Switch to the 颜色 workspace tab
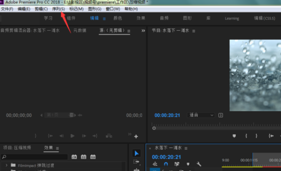281x171 pixels. tap(118, 18)
